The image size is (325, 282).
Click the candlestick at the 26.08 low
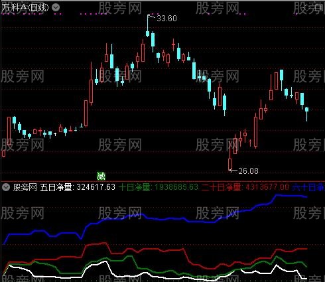coord(230,165)
